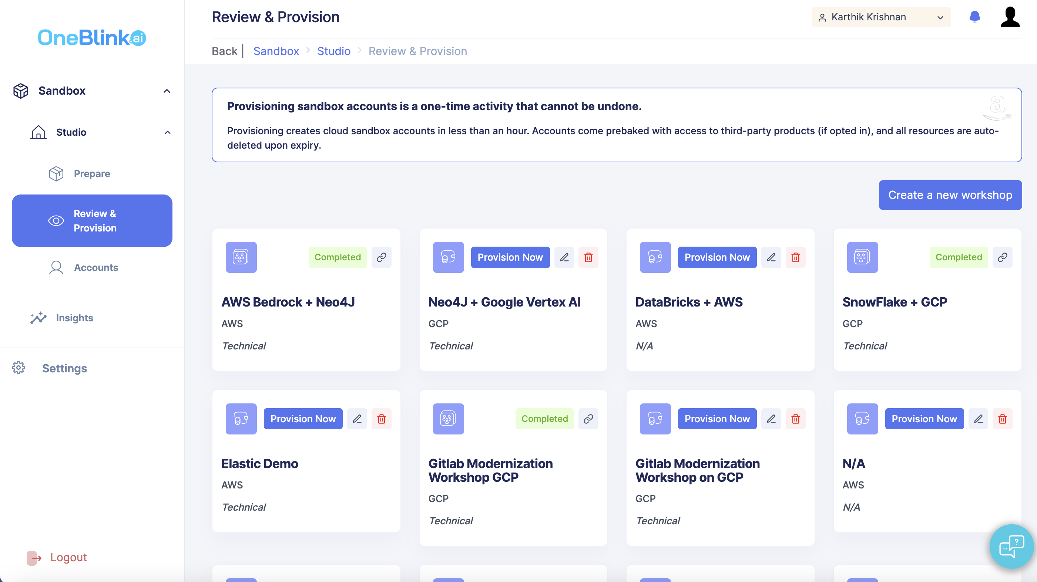
Task: Delete the Elastic Demo workshop
Action: pyautogui.click(x=381, y=419)
